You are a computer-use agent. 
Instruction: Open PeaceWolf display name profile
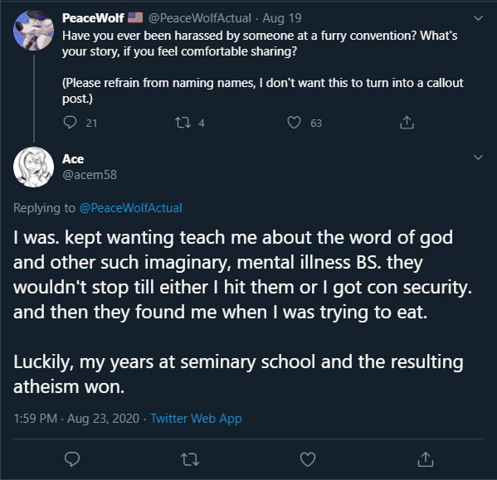pyautogui.click(x=93, y=18)
